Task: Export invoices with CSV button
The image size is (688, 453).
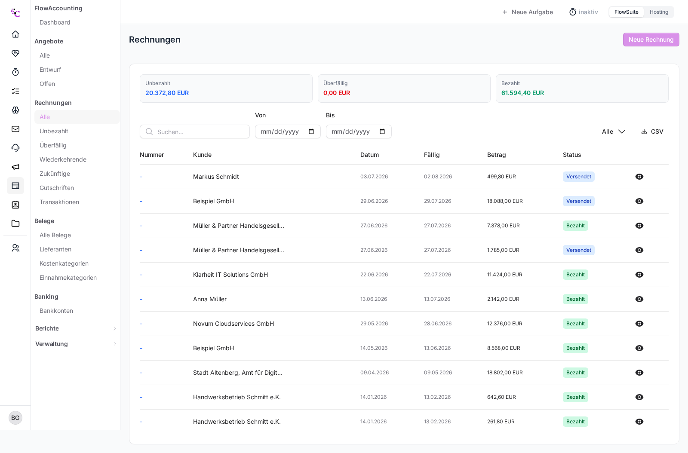Action: 652,132
